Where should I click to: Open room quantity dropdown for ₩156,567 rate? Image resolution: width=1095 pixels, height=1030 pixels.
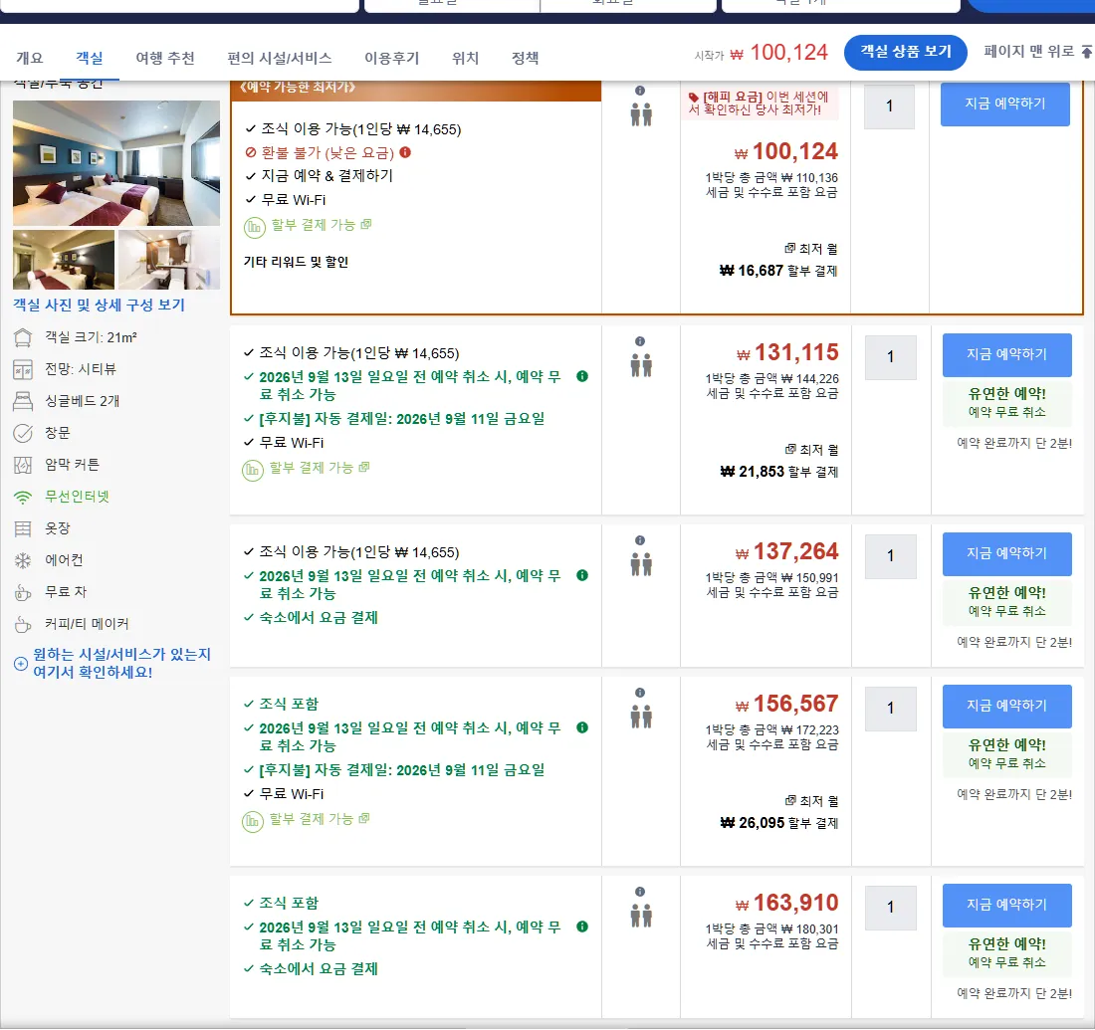(x=890, y=709)
